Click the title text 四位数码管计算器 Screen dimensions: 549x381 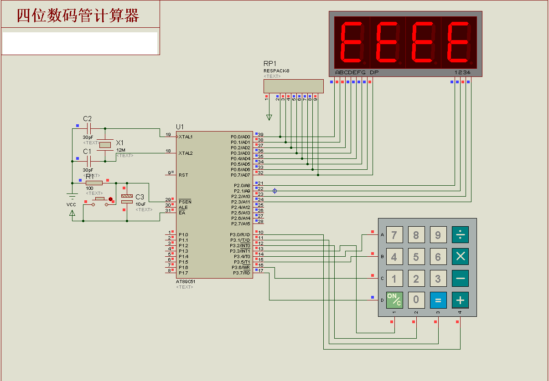tap(78, 16)
